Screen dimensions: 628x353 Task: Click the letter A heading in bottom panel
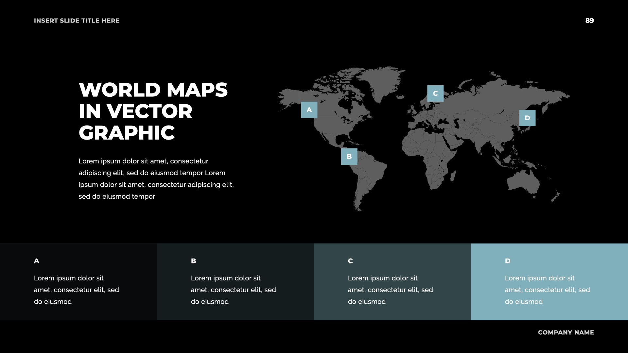click(37, 261)
